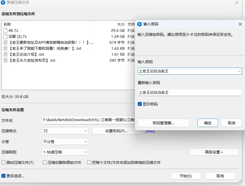Select the 老王永久地址发布页.txt file icon
The height and width of the screenshot is (186, 245).
6,60
